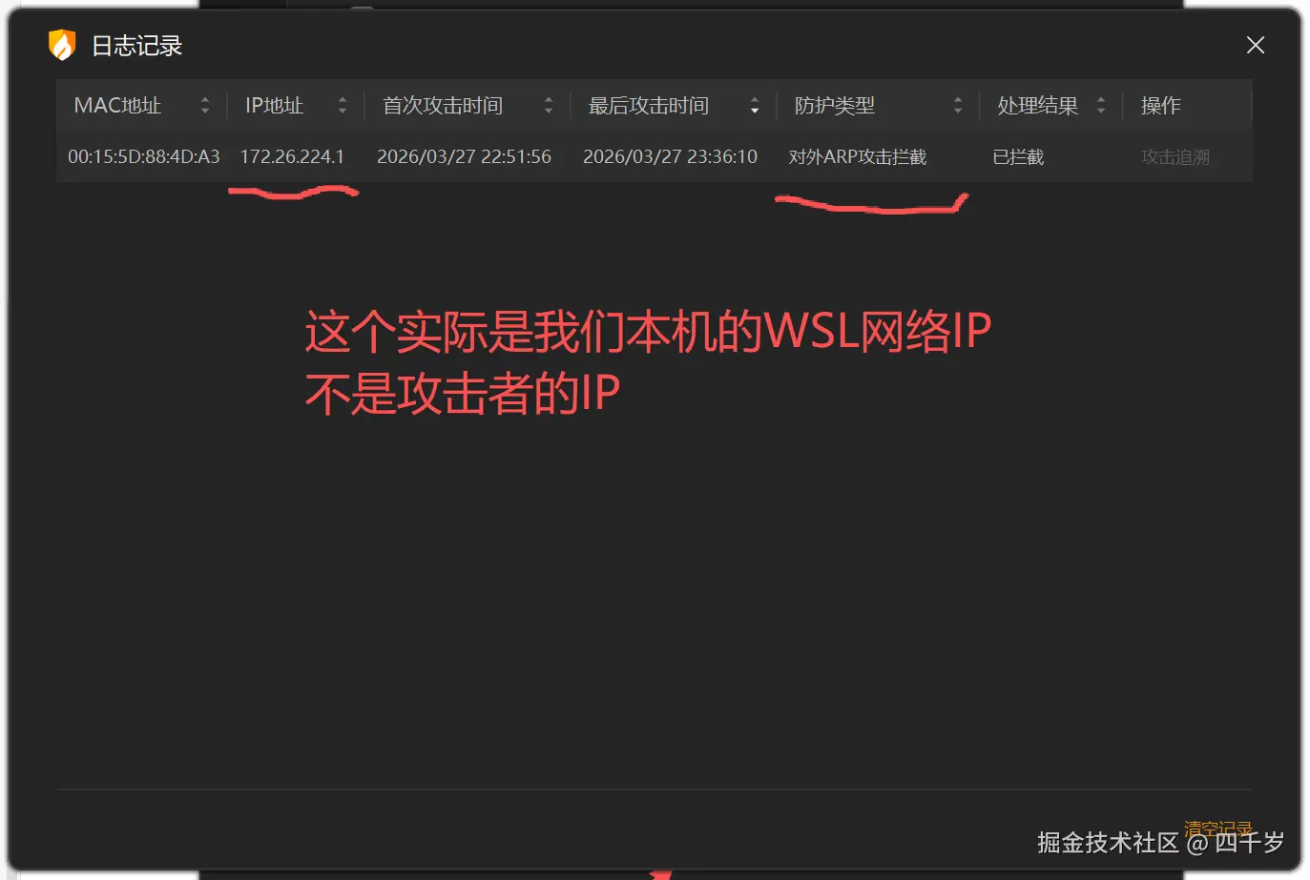Click the sort arrows icon on IP地址 header
The width and height of the screenshot is (1310, 880).
point(343,105)
